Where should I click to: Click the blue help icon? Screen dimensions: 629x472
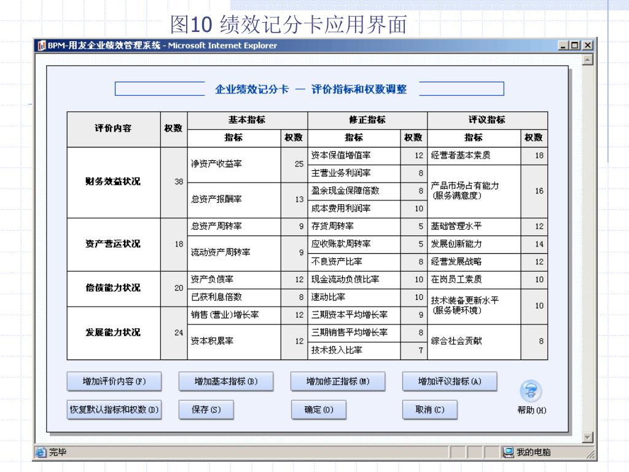(531, 390)
